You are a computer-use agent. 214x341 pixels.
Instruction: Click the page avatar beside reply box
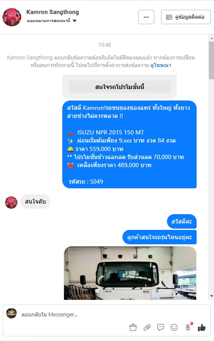11,313
